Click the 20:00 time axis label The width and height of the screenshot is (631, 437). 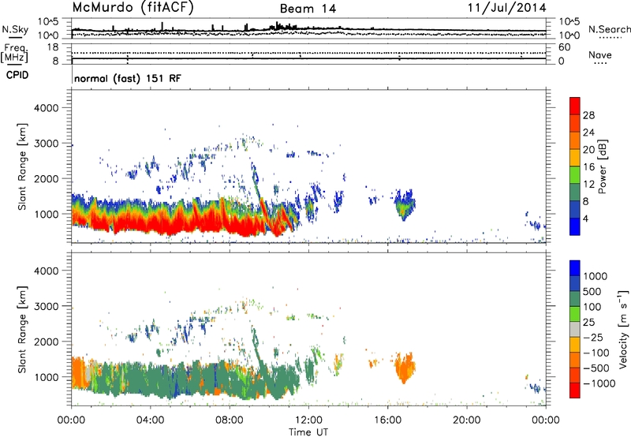(x=466, y=420)
